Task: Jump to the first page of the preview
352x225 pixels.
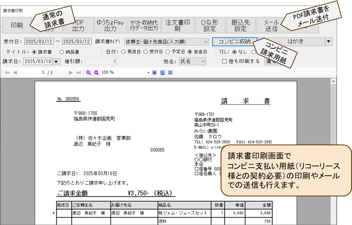Action: pos(7,72)
